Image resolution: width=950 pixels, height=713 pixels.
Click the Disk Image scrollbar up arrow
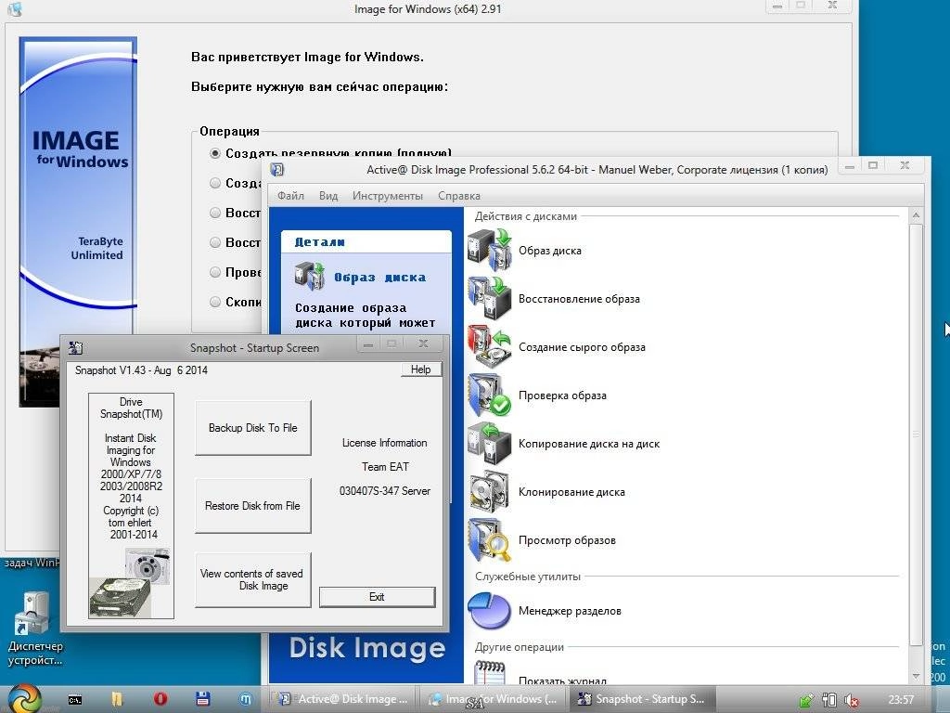(x=916, y=215)
